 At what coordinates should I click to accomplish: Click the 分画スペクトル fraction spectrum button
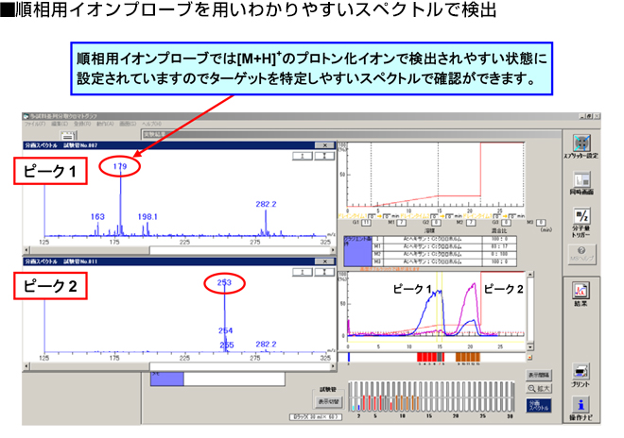tap(539, 405)
